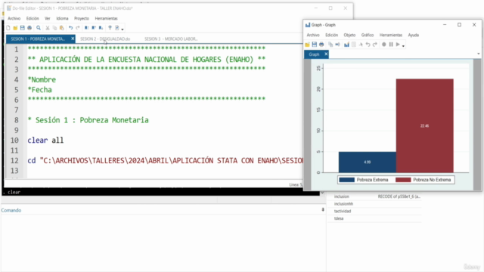484x272 pixels.
Task: Open the Gráfico menu
Action: pos(368,36)
